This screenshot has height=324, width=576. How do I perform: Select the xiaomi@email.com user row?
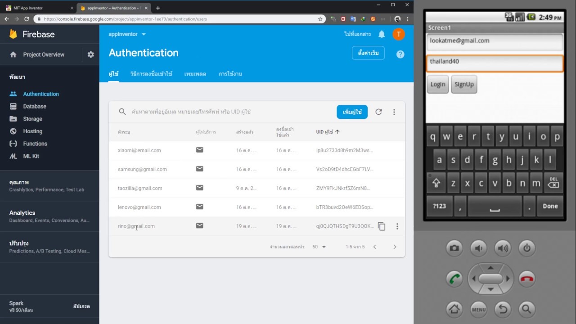pyautogui.click(x=256, y=150)
